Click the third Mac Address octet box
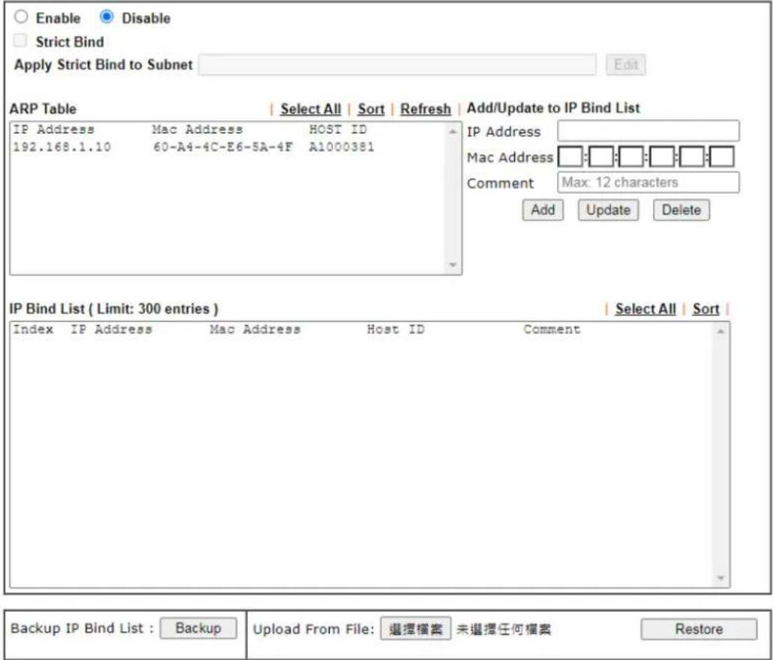 coord(631,157)
